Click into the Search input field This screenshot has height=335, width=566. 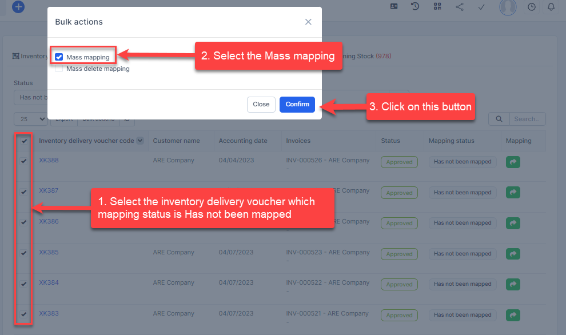(x=527, y=119)
